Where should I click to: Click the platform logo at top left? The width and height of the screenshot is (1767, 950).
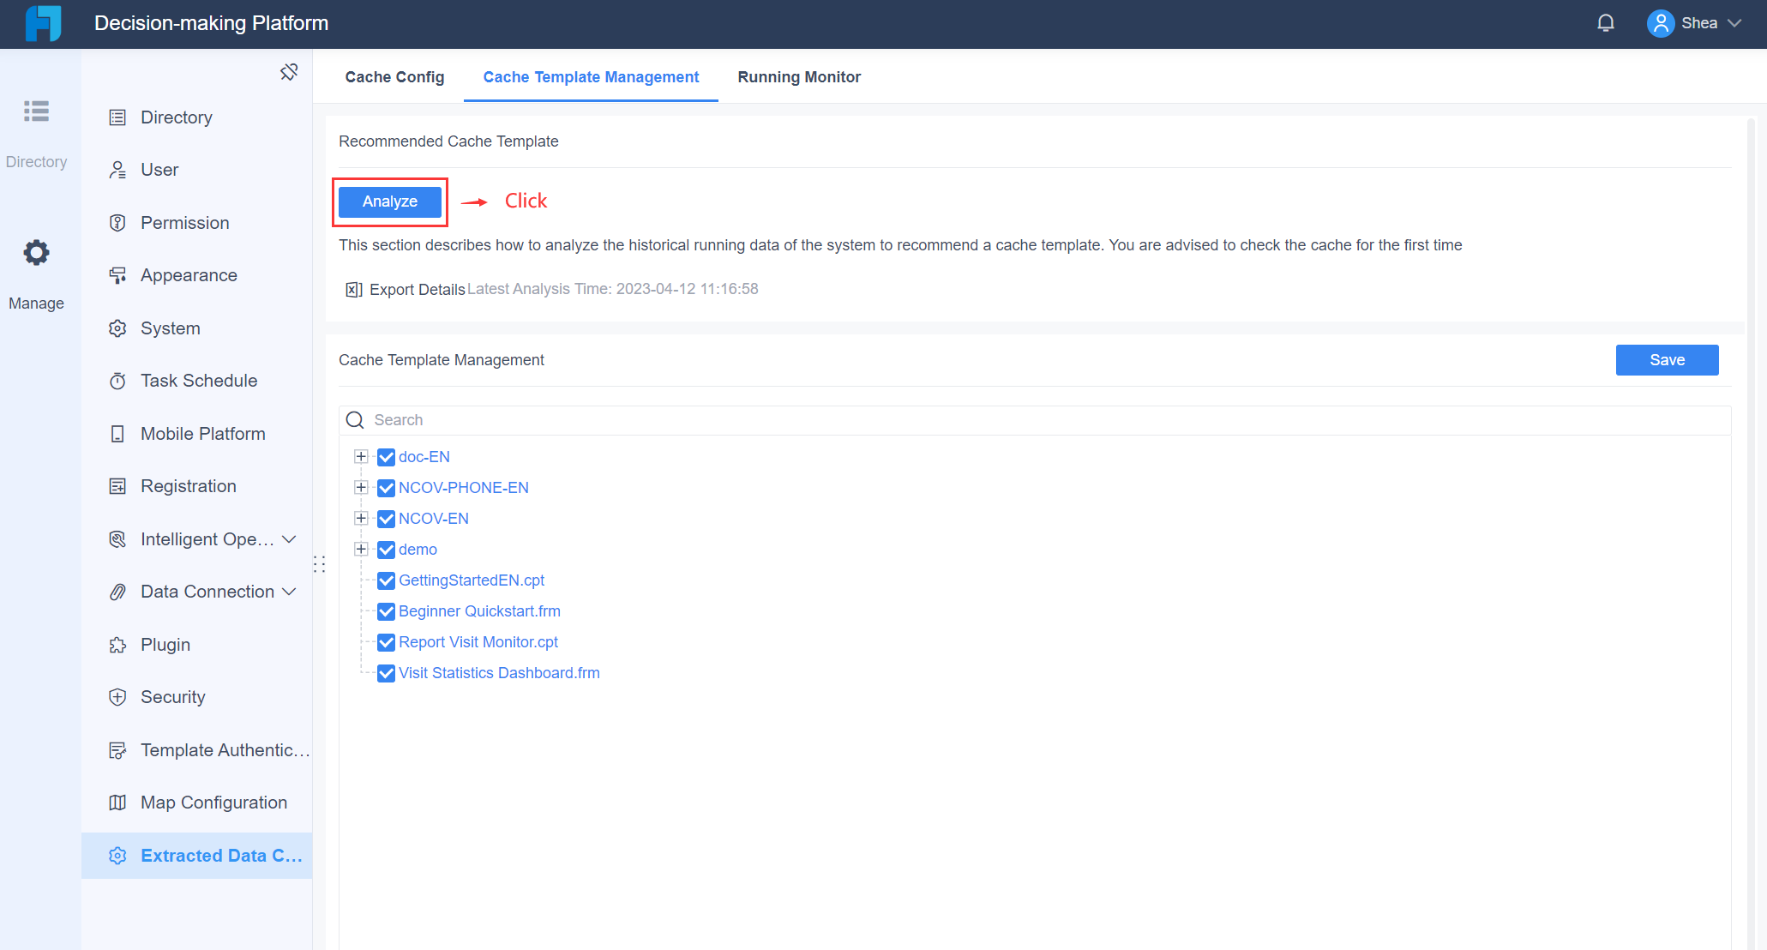[42, 23]
